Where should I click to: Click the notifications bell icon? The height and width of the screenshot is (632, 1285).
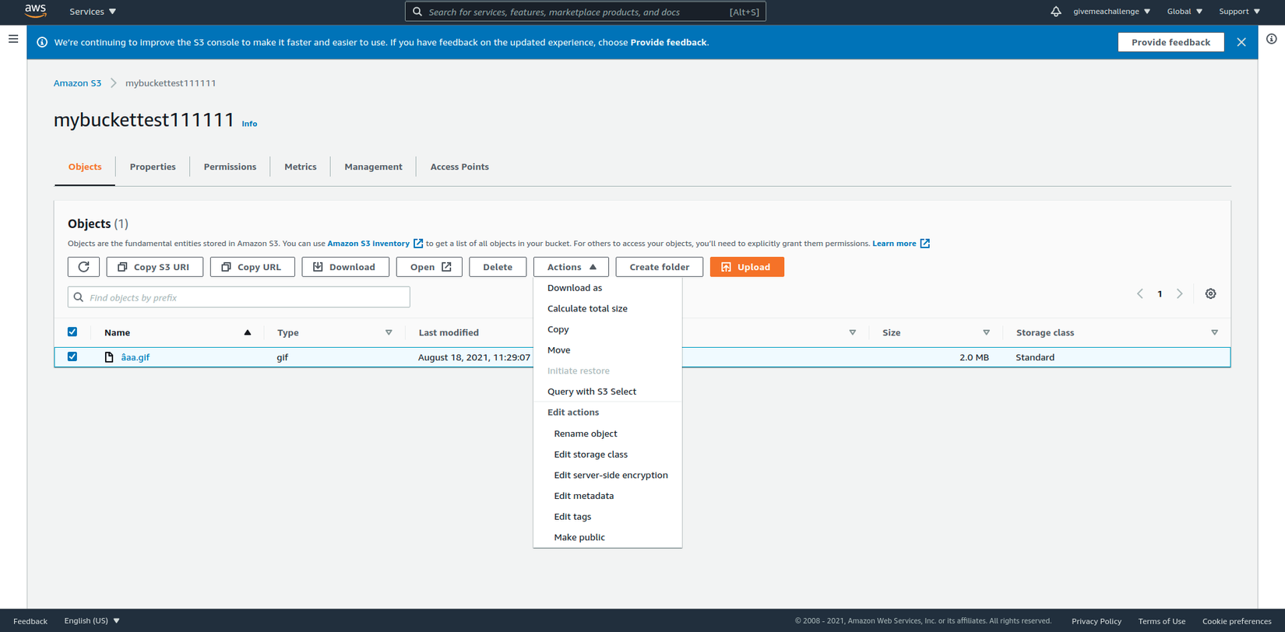click(x=1055, y=12)
